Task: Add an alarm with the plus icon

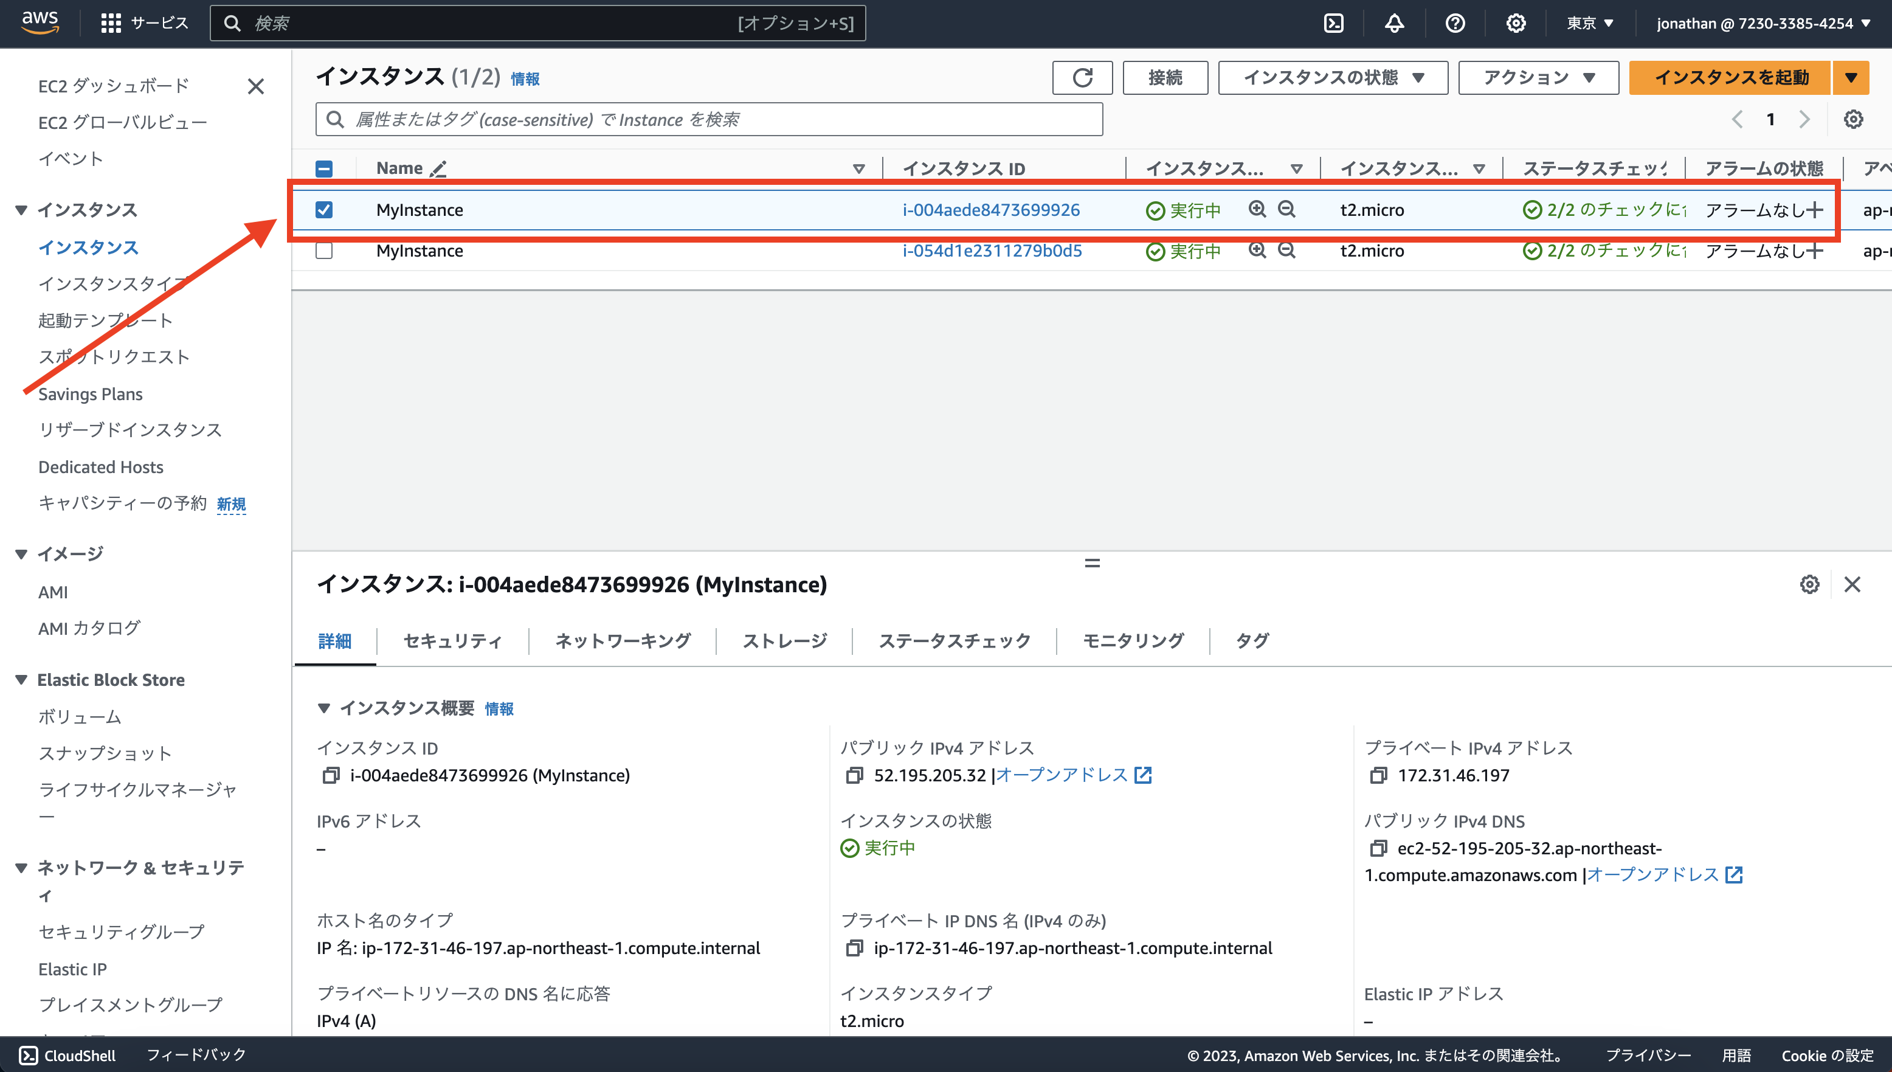Action: click(1814, 210)
